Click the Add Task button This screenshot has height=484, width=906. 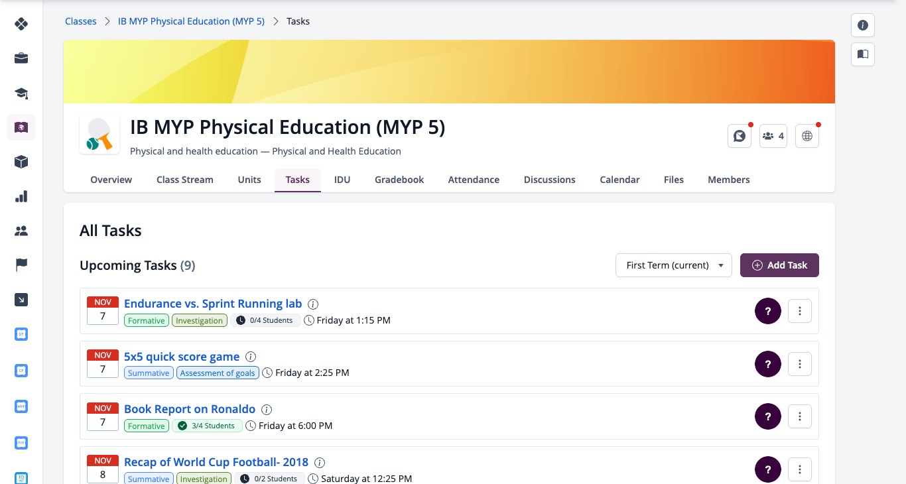coord(779,265)
